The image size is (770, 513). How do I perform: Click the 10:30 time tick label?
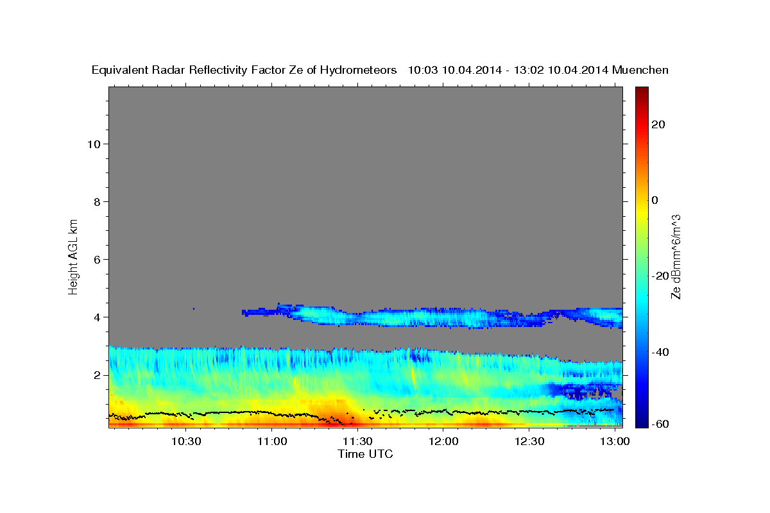(186, 441)
